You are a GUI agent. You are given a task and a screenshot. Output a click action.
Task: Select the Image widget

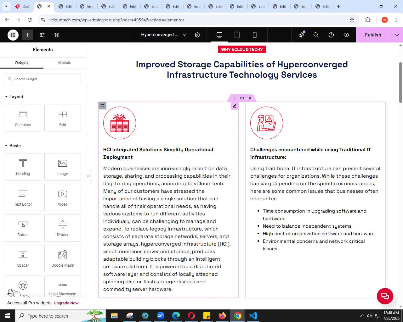point(63,167)
